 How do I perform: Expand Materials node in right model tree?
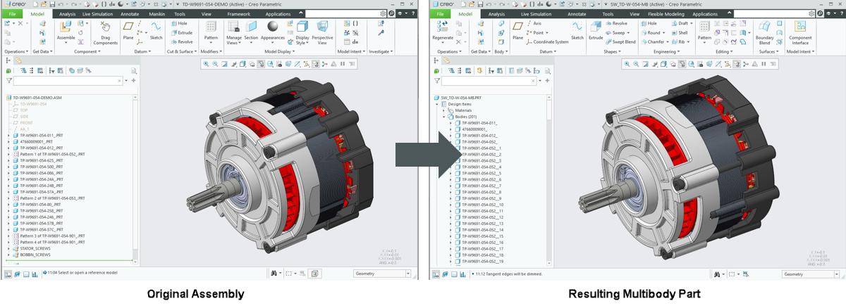(443, 110)
